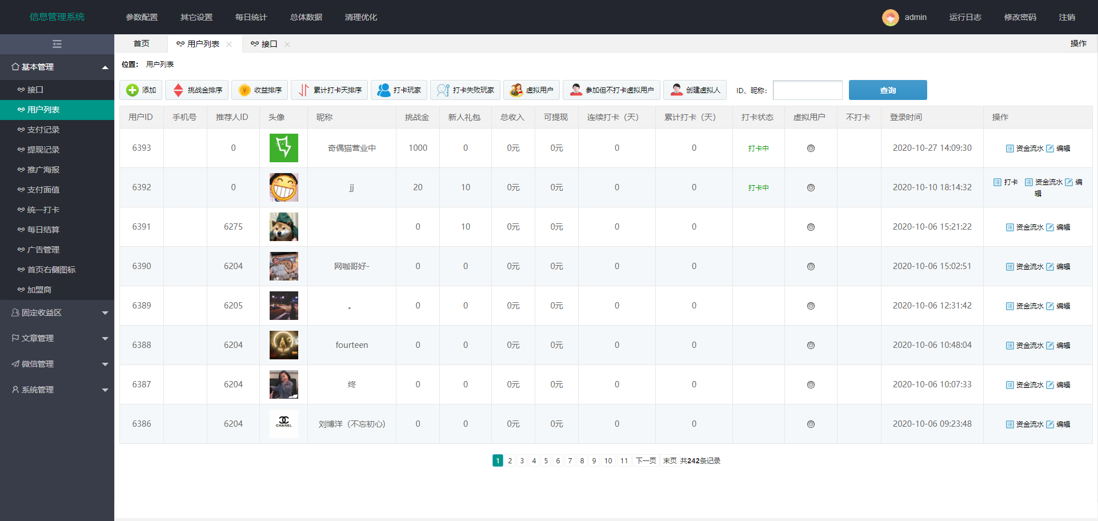Screen dimensions: 1098x521
Task: Click the blue 查询 search button
Action: [x=888, y=90]
